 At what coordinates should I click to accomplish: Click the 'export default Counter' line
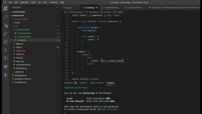(86, 79)
